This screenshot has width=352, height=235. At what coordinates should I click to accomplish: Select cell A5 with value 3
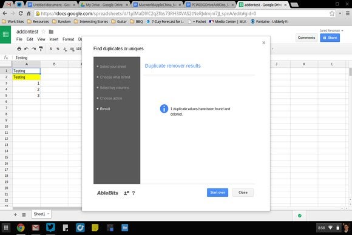(x=27, y=96)
